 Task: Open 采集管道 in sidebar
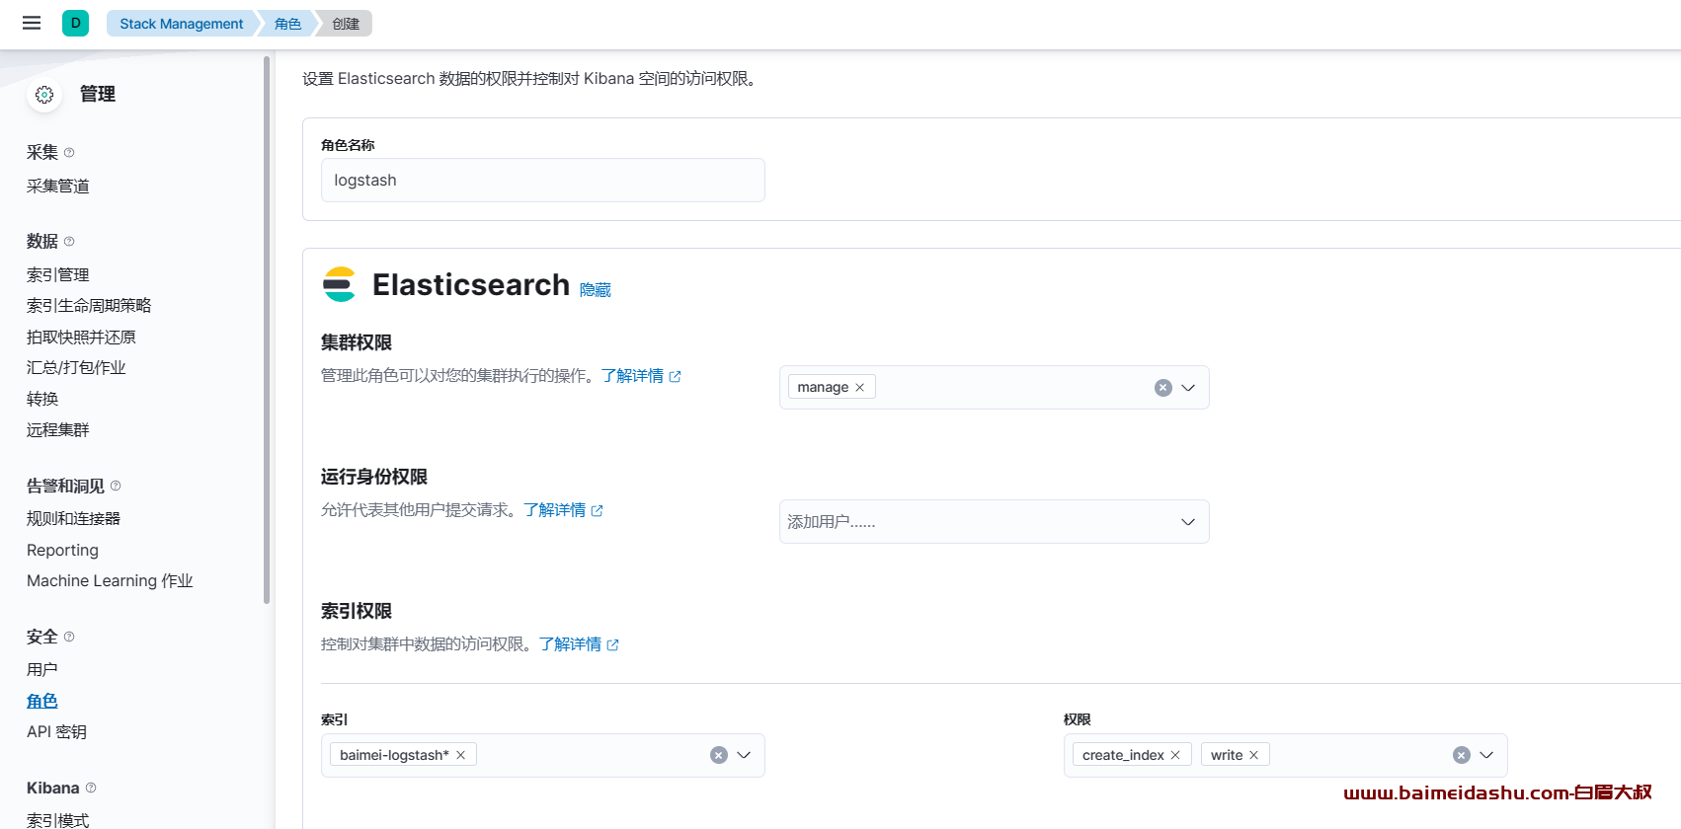pos(58,186)
